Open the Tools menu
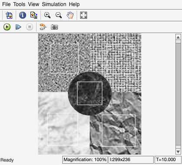Viewport: 182px width, 165px height. pos(19,4)
